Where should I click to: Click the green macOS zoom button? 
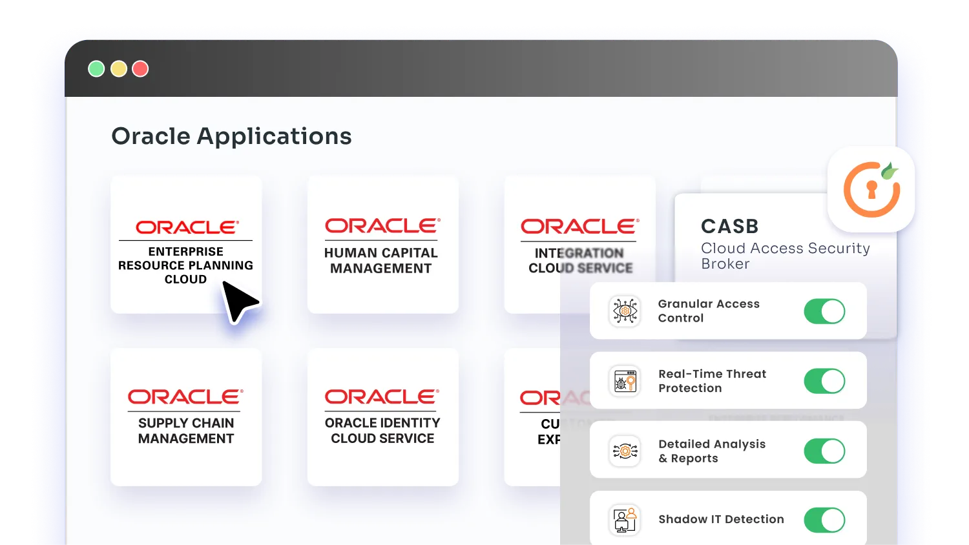pos(96,68)
